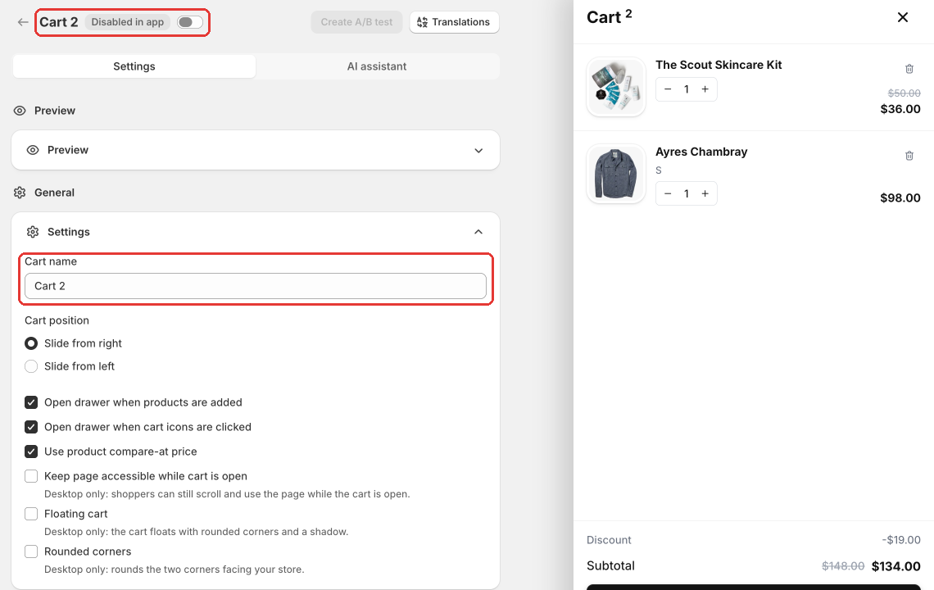Increase quantity of The Scout Skincare Kit
The width and height of the screenshot is (934, 590).
(x=705, y=89)
